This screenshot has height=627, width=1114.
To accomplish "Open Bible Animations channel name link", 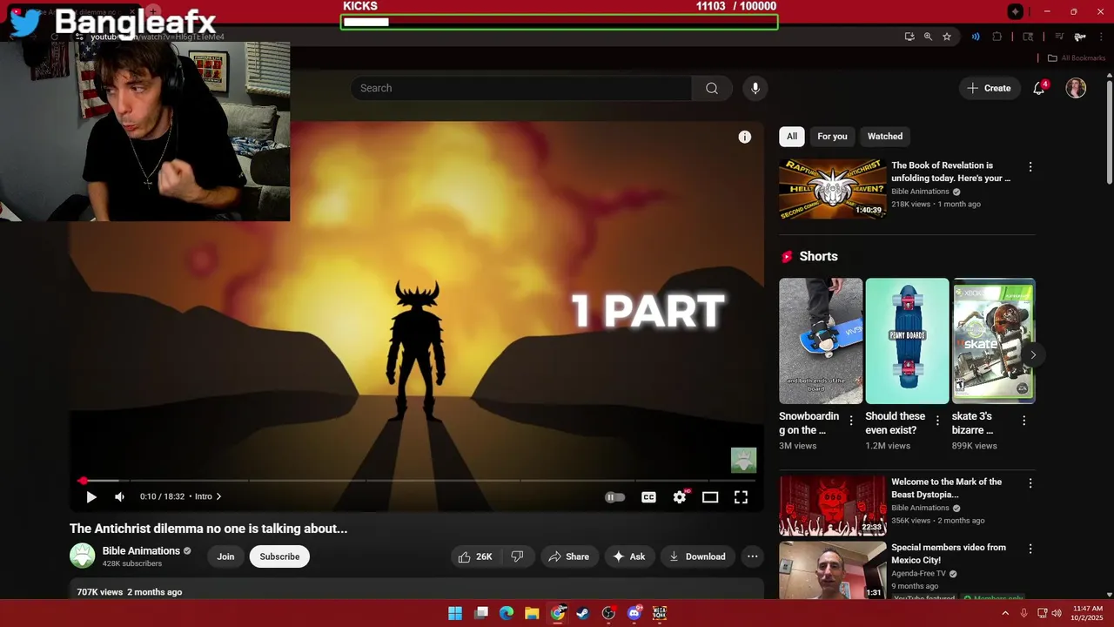I will 141,550.
